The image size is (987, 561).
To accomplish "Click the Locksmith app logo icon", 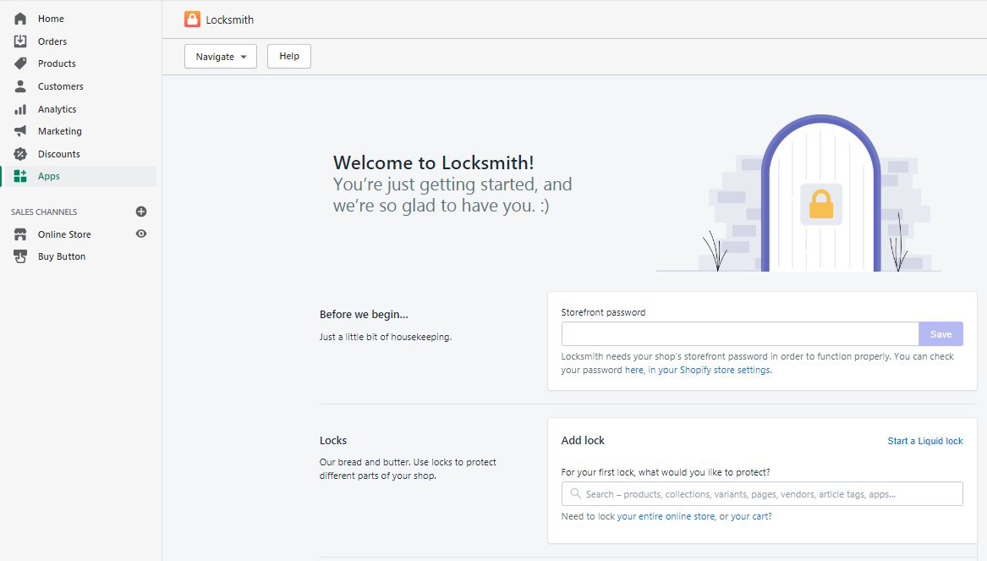I will point(193,19).
